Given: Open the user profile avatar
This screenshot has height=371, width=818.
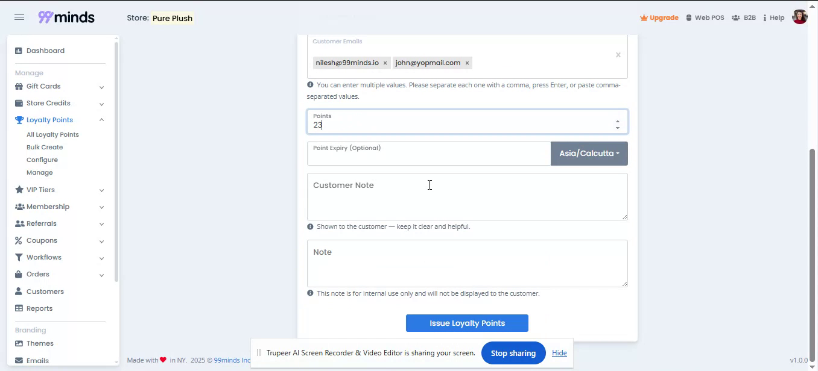Looking at the screenshot, I should (x=800, y=17).
